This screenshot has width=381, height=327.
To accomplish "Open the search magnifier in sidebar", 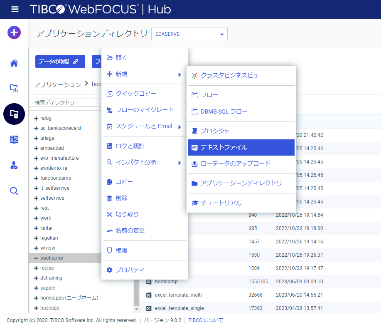I will coord(14,191).
